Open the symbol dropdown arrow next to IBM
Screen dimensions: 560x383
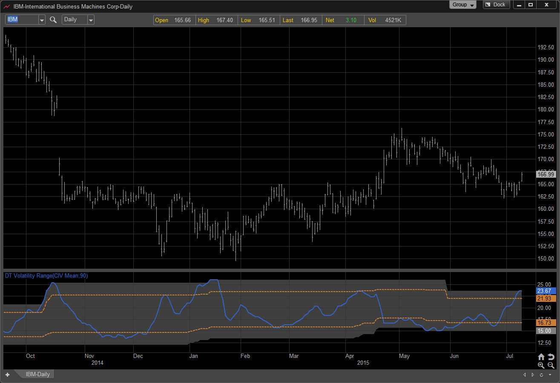pos(42,20)
